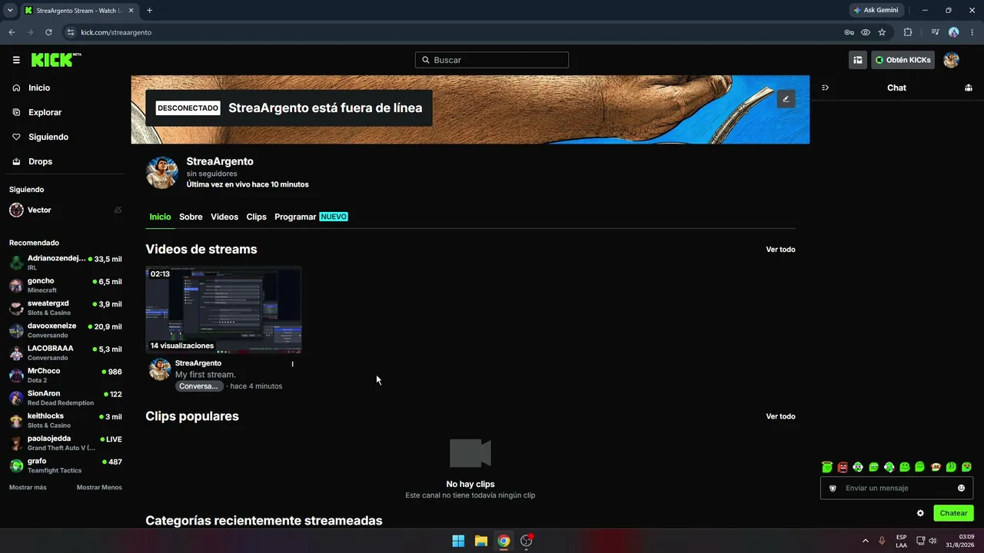Viewport: 984px width, 553px height.
Task: Click the address bar URL kick.com/streaargento
Action: point(116,32)
